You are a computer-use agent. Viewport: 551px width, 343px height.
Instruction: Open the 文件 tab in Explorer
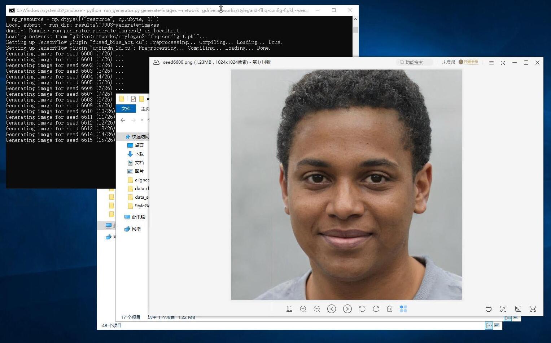pos(126,109)
